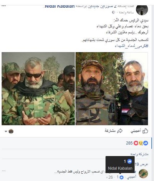This screenshot has width=154, height=181.
Task: Click the thumbs-up Like icon under post
Action: [145, 131]
